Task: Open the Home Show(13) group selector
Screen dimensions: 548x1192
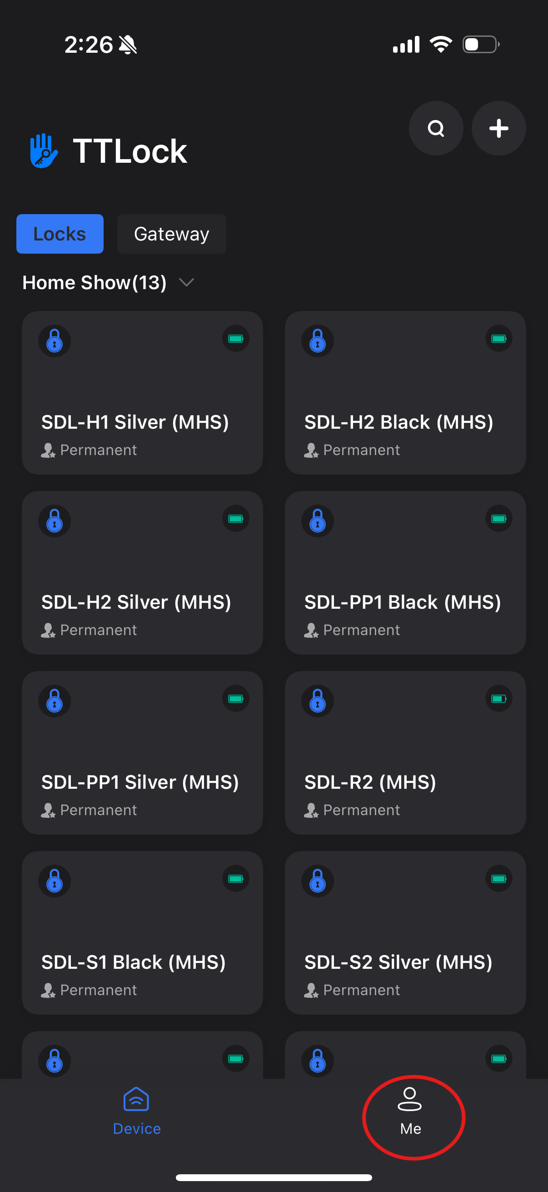Action: (x=95, y=282)
